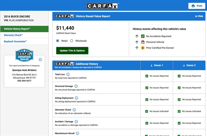Image resolution: width=207 pixels, height=136 pixels.
Task: Hide the History-Based Value Report panel
Action: point(199,16)
